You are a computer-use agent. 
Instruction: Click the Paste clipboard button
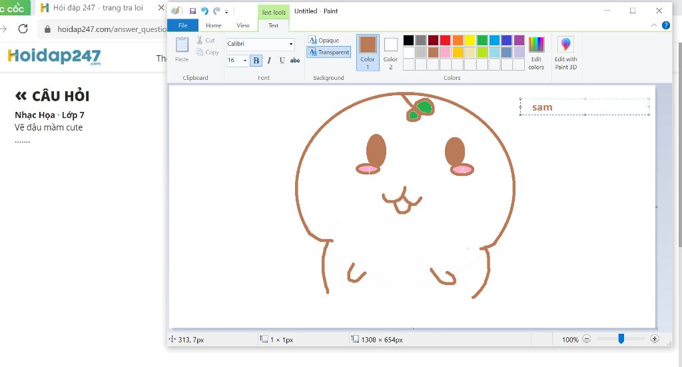[182, 49]
